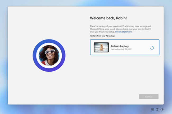Viewport: 172px width, 114px height.
Task: Click the "Robin's Laptop" device name
Action: (x=120, y=46)
